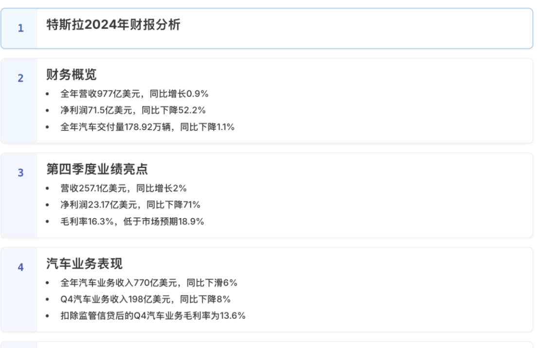Select the 汽车业务表现 heading
Viewport: 543px width, 348px height.
coord(84,263)
